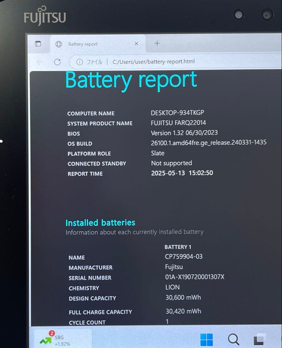Reload the page with refresh icon
This screenshot has width=282, height=348.
click(57, 62)
